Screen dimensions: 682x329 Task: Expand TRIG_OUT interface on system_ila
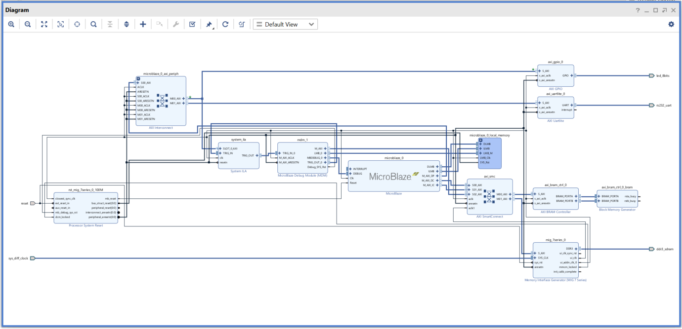[x=256, y=155]
